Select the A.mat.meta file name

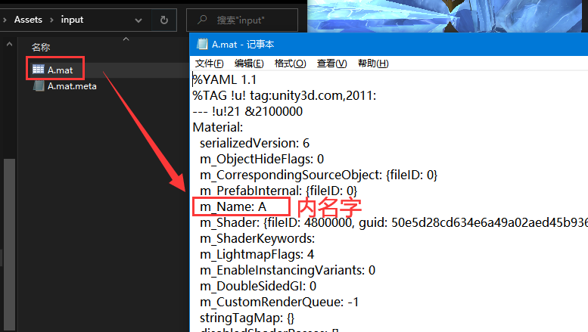point(72,86)
